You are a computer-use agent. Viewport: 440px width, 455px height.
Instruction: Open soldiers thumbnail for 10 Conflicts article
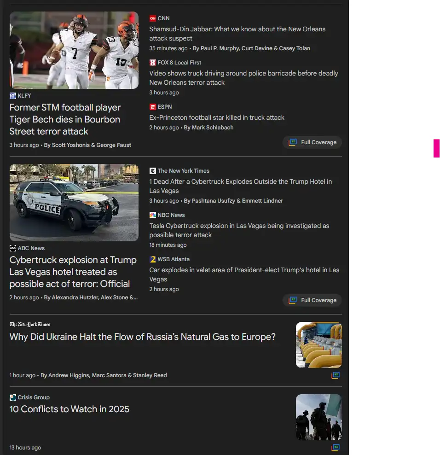tap(319, 417)
